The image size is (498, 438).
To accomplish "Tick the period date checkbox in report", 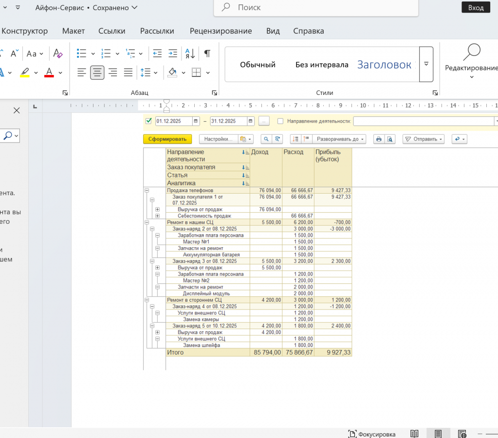I will coord(149,121).
